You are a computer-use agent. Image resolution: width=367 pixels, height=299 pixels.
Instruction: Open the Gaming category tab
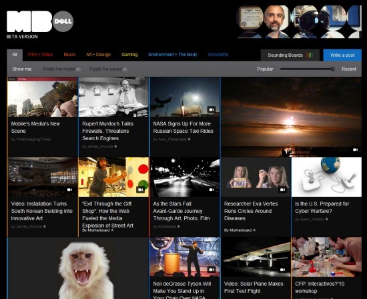point(129,55)
